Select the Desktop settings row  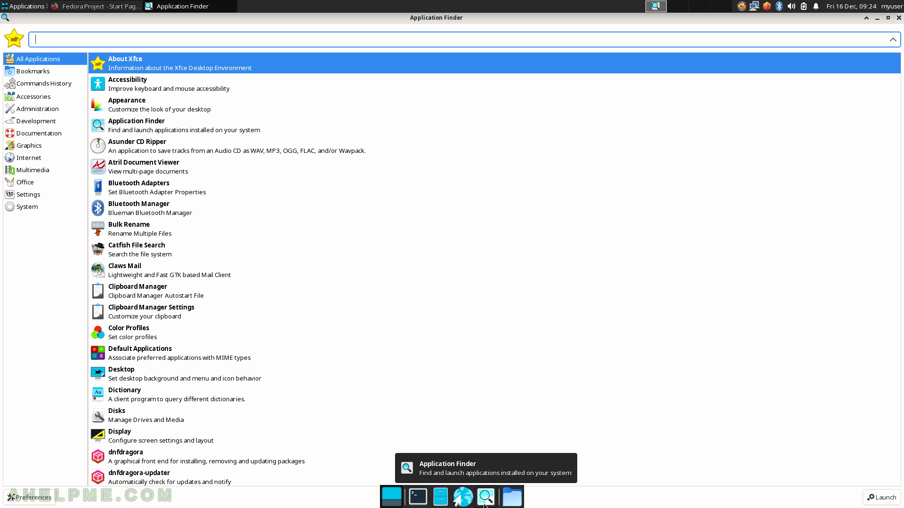pos(494,373)
